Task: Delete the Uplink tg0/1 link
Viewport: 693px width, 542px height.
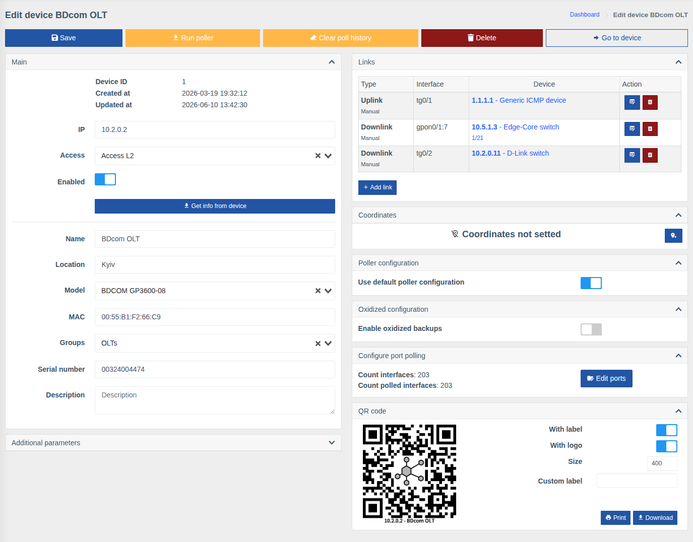Action: (650, 102)
